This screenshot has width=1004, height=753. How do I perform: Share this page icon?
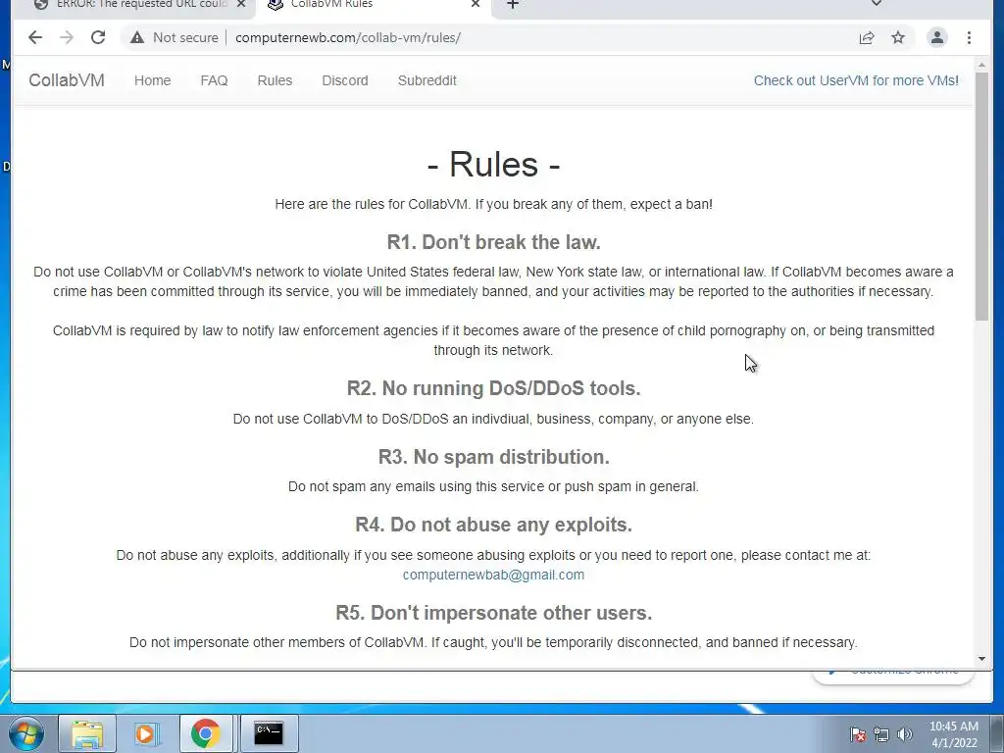point(867,38)
